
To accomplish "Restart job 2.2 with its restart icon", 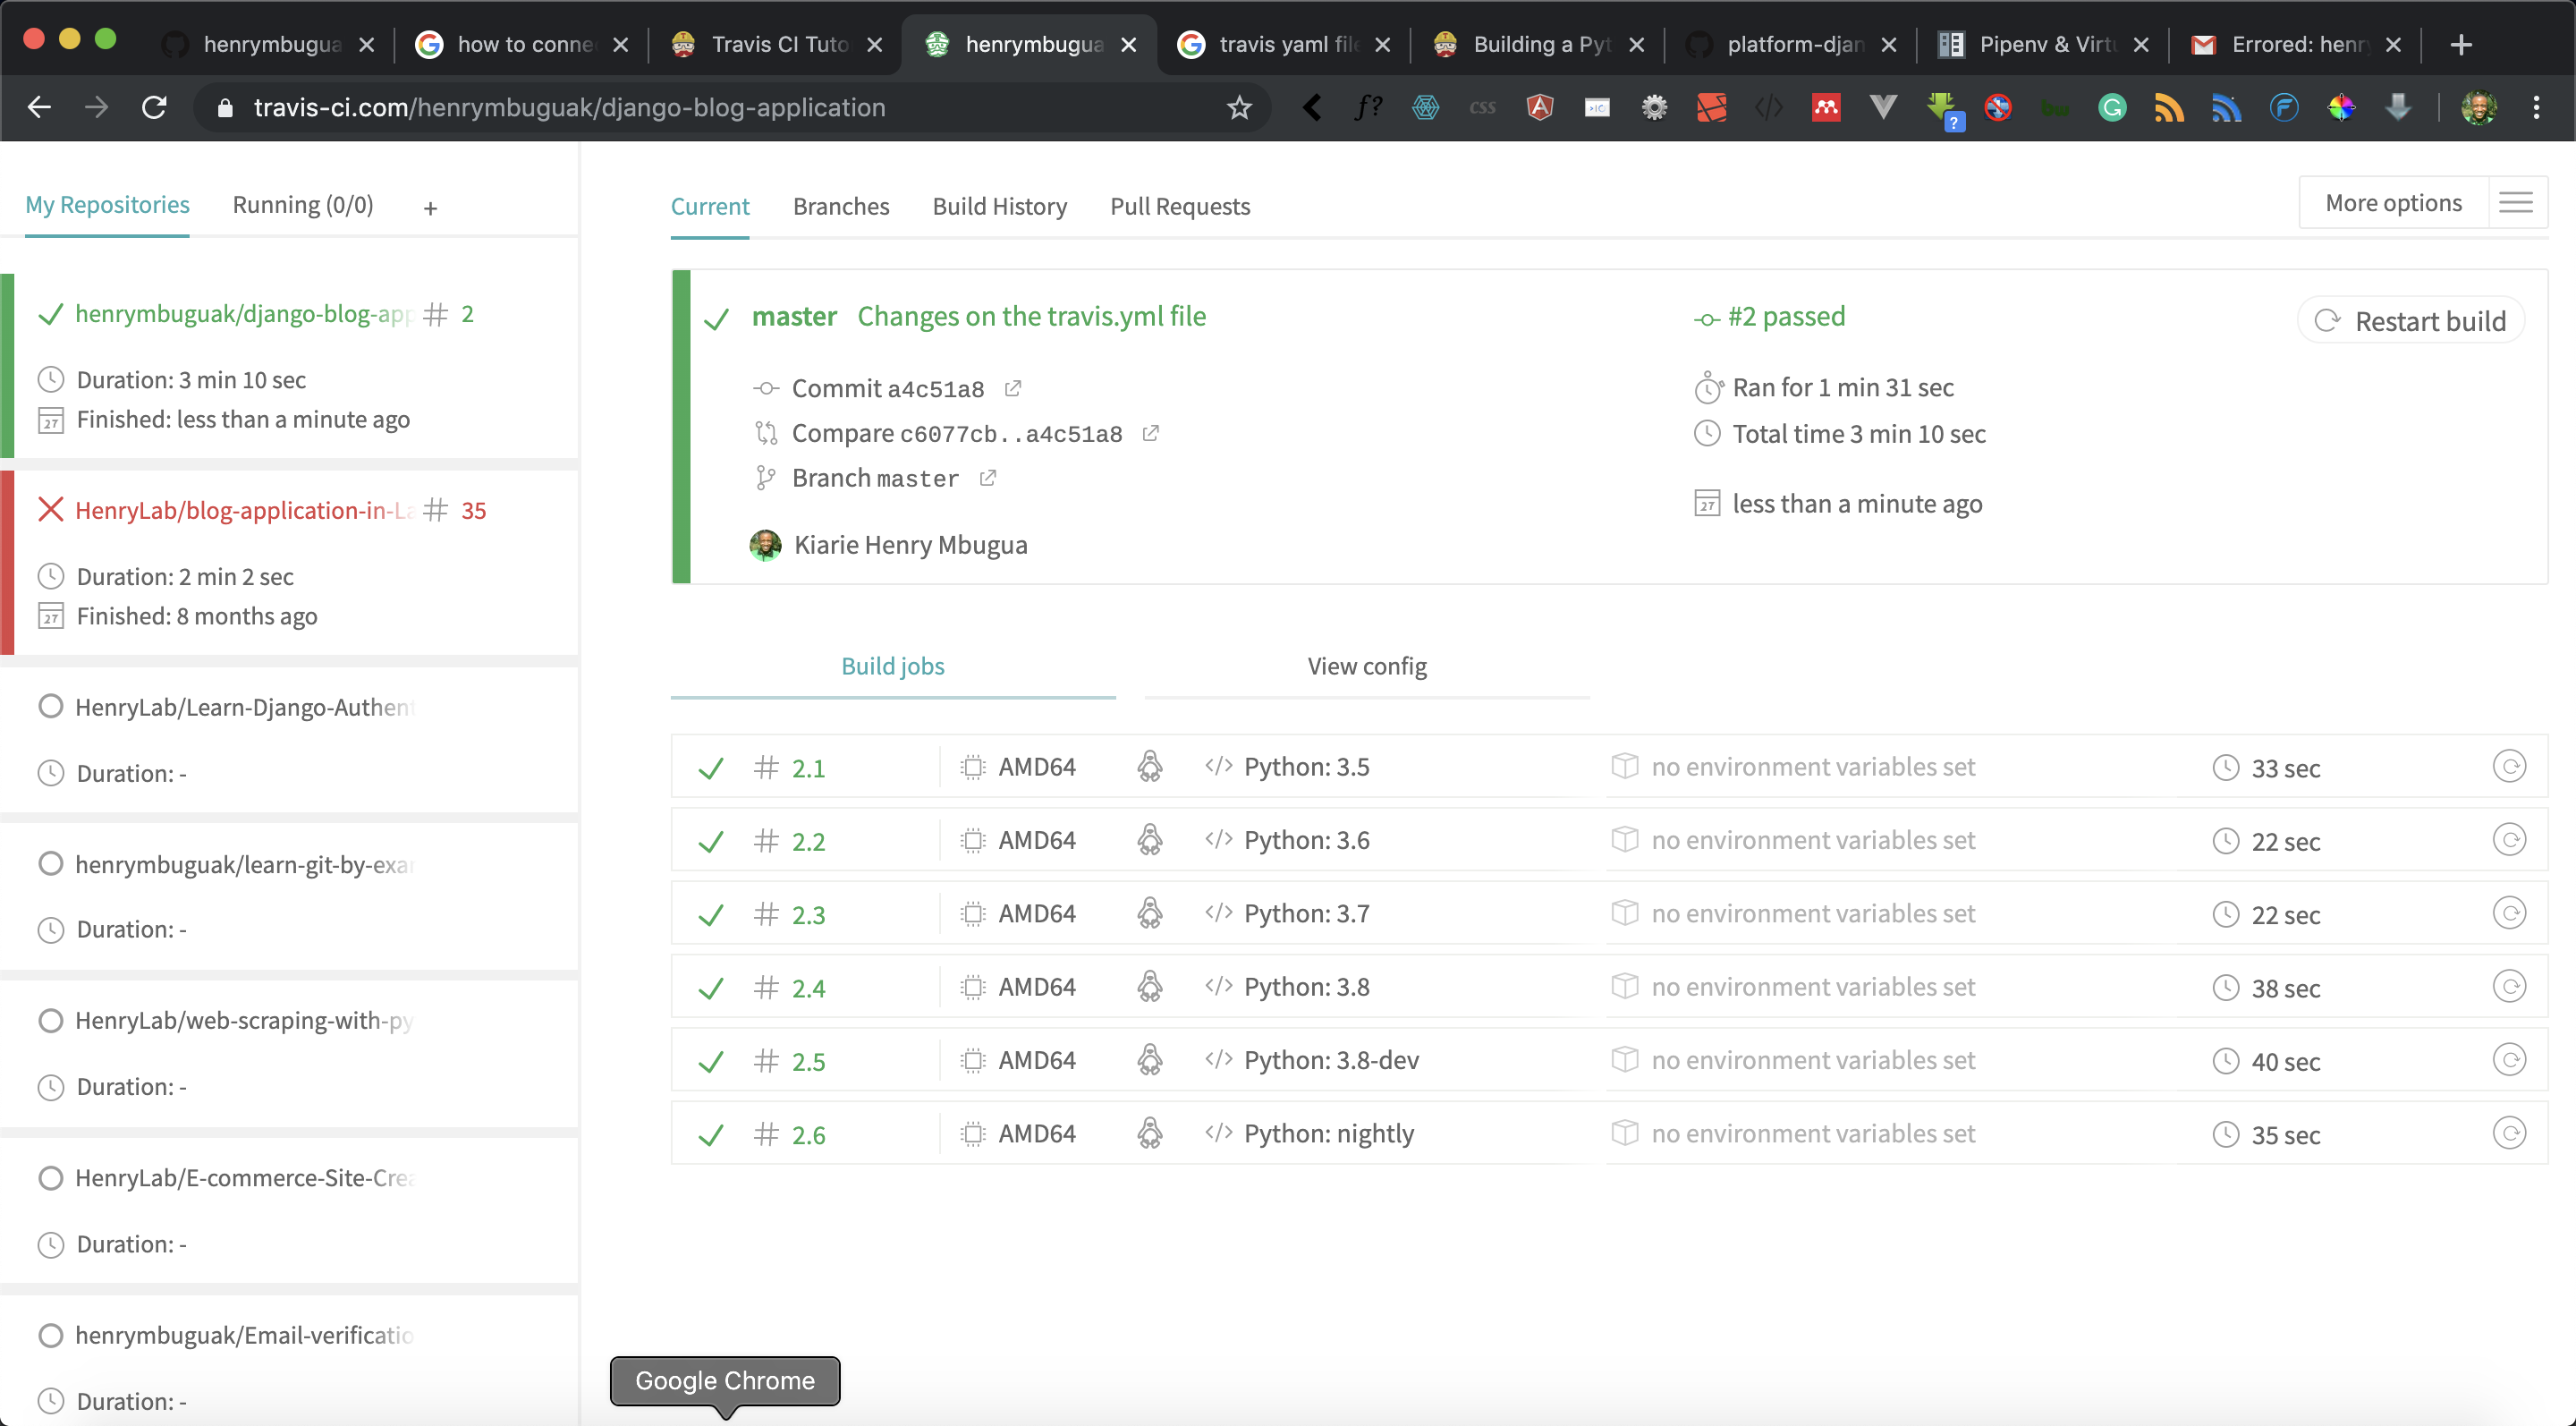I will (x=2509, y=840).
